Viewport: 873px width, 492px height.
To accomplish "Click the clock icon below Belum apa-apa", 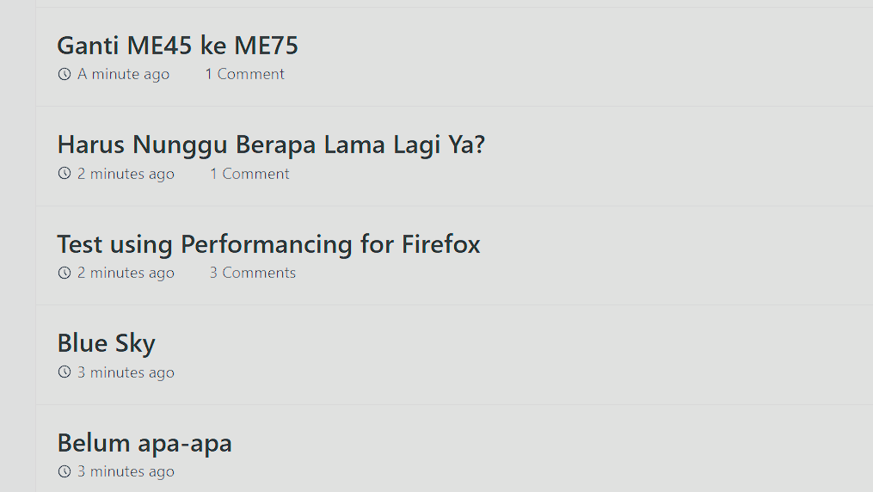I will pos(64,471).
